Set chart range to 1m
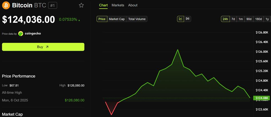This screenshot has height=117, width=271. coord(241,19)
